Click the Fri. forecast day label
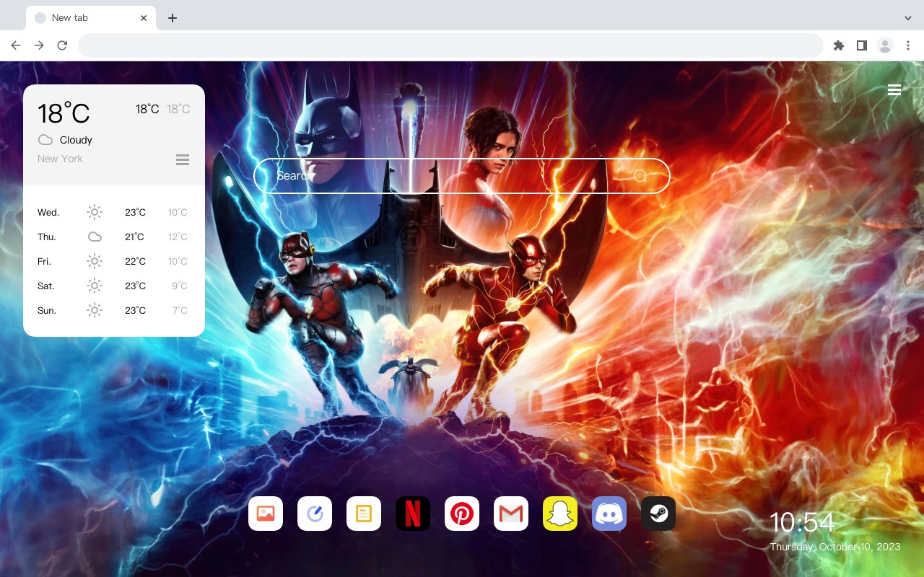Viewport: 924px width, 577px height. 44,261
